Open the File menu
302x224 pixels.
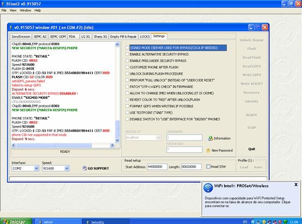[x=4, y=11]
